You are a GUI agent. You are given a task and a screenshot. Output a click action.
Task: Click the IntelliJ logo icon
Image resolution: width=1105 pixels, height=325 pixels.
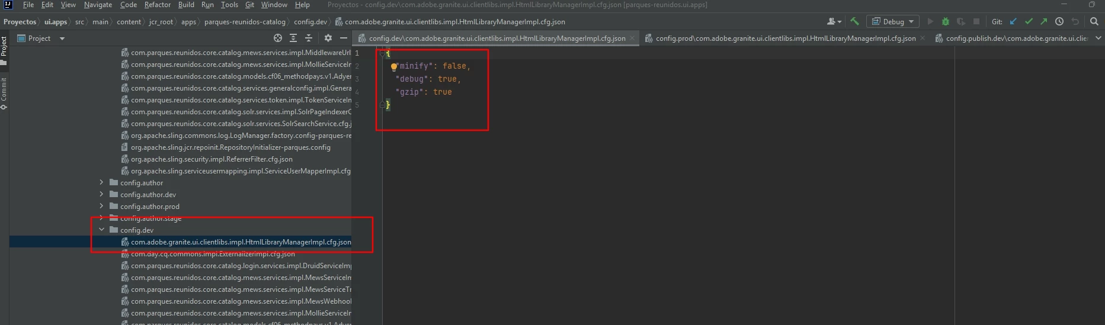[8, 5]
